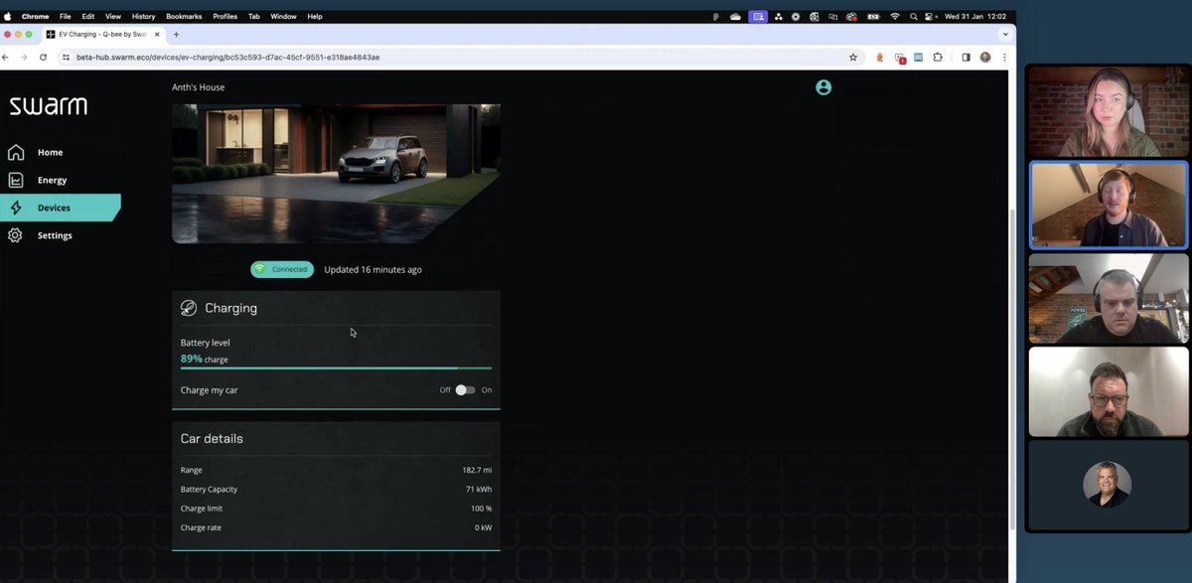Open the Chrome app menu
This screenshot has width=1192, height=583.
pyautogui.click(x=35, y=17)
